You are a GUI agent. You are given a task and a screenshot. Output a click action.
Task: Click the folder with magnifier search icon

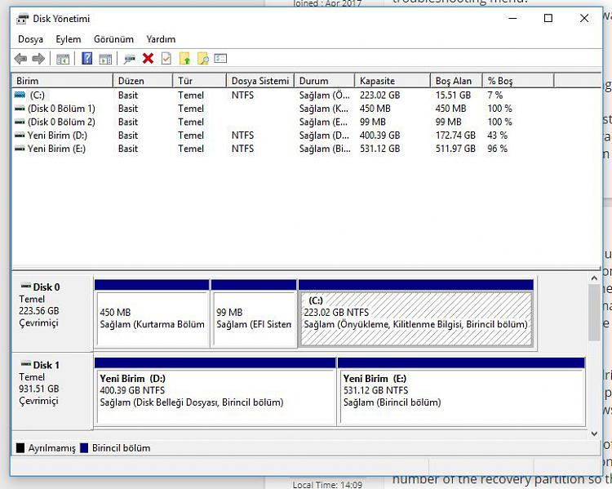click(202, 59)
